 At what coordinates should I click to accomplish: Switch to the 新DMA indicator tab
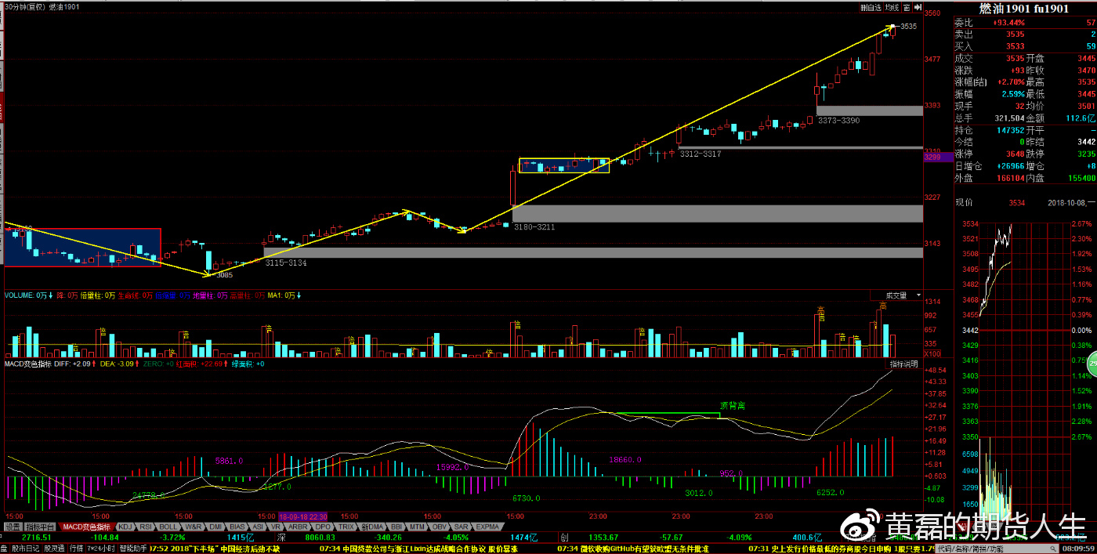[x=372, y=527]
